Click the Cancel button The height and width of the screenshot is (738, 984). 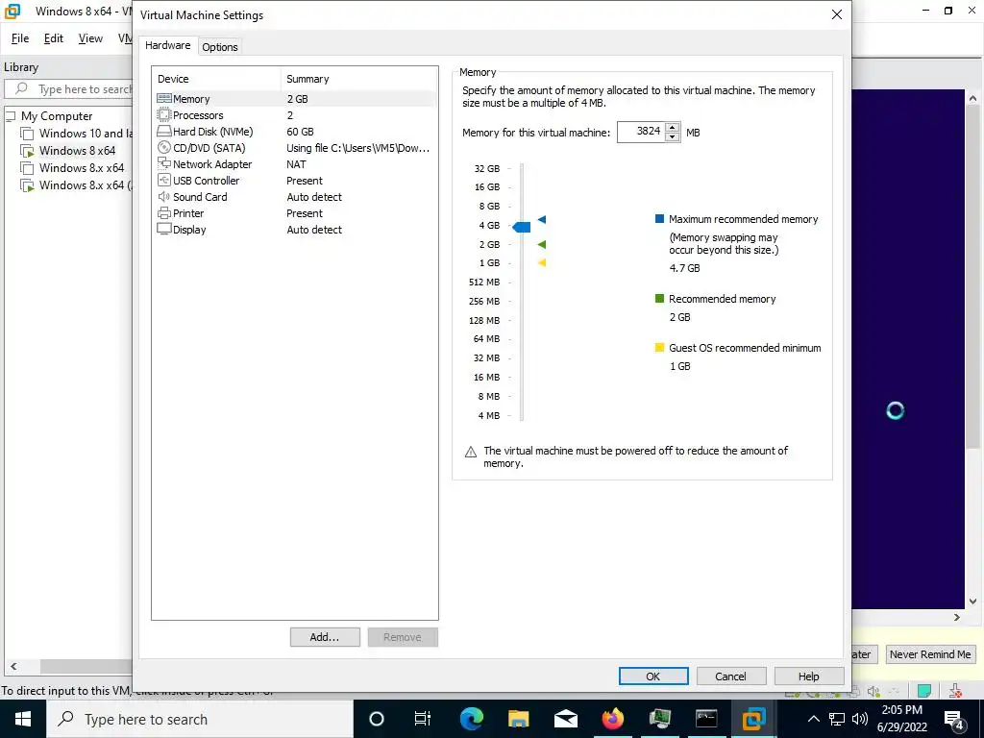click(731, 676)
